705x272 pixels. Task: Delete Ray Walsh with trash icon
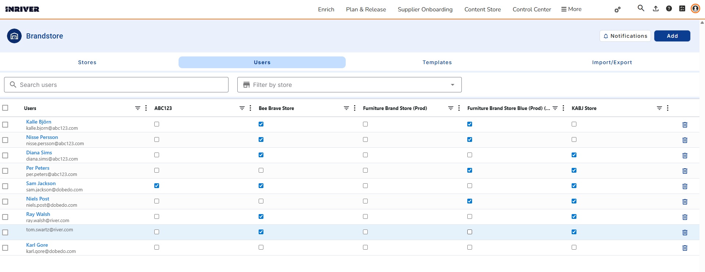pos(685,217)
